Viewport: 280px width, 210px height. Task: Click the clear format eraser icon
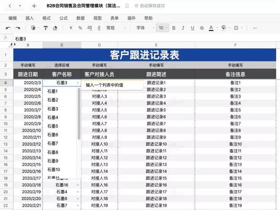(x=55, y=28)
